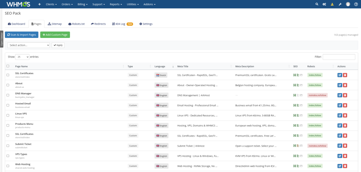Toggle the select-all pages checkbox

point(8,66)
